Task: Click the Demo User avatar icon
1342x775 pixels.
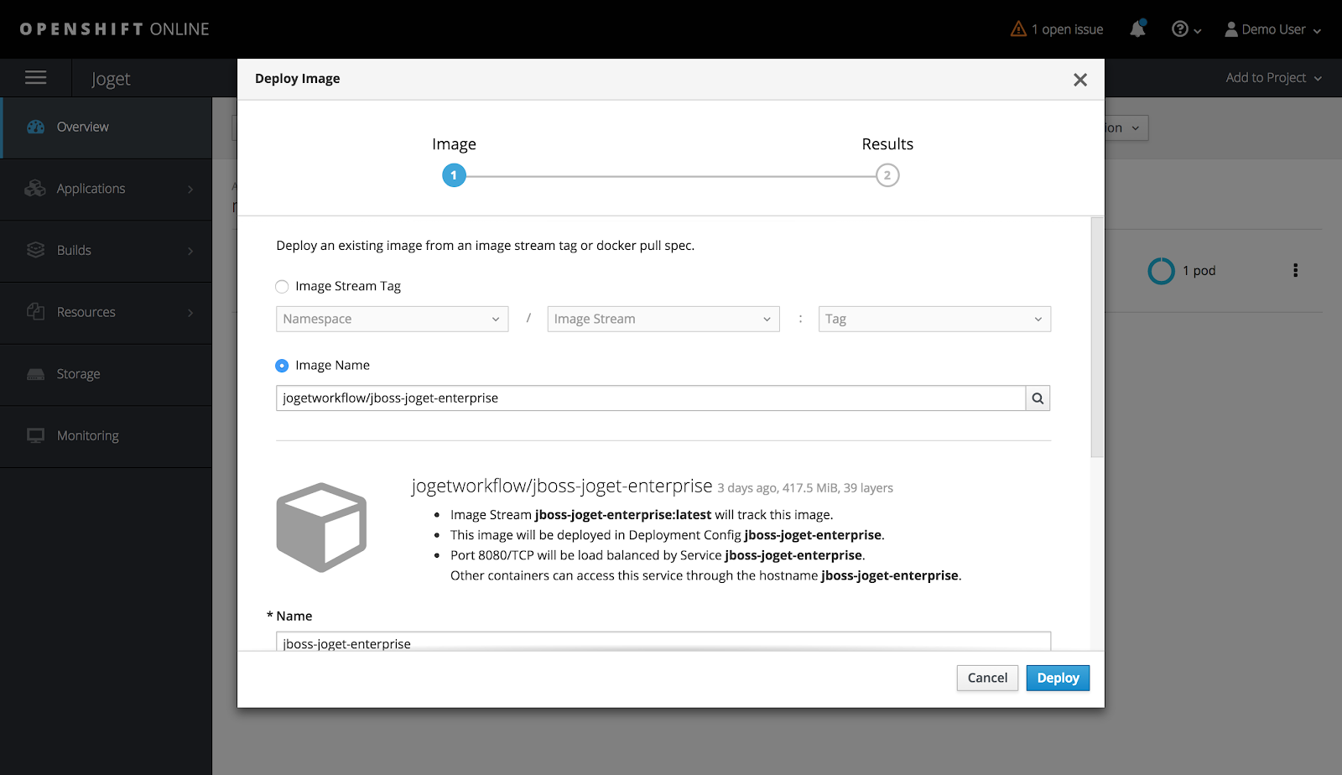Action: (x=1231, y=29)
